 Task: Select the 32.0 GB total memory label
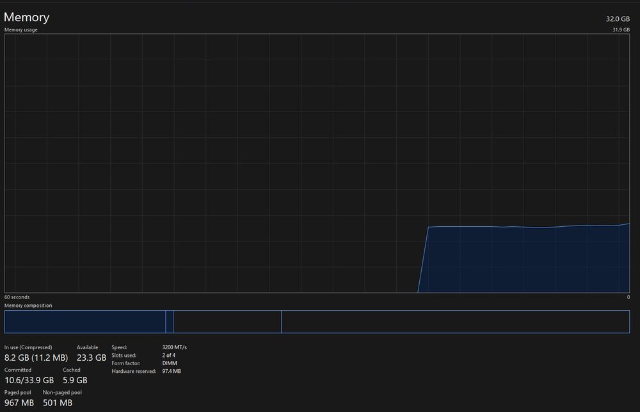618,19
